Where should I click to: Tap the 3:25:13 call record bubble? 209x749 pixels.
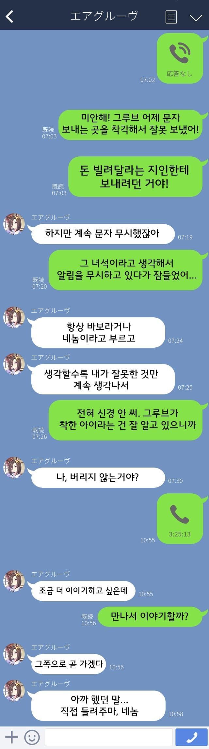pos(180,518)
